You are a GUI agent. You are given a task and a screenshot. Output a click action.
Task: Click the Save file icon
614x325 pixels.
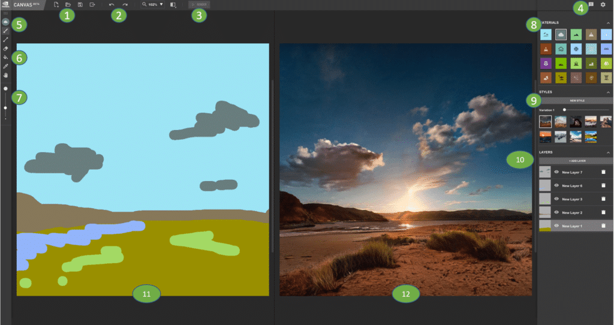coord(80,5)
